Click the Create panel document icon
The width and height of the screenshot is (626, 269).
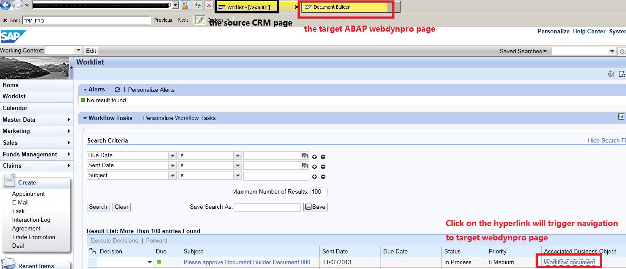(10, 181)
